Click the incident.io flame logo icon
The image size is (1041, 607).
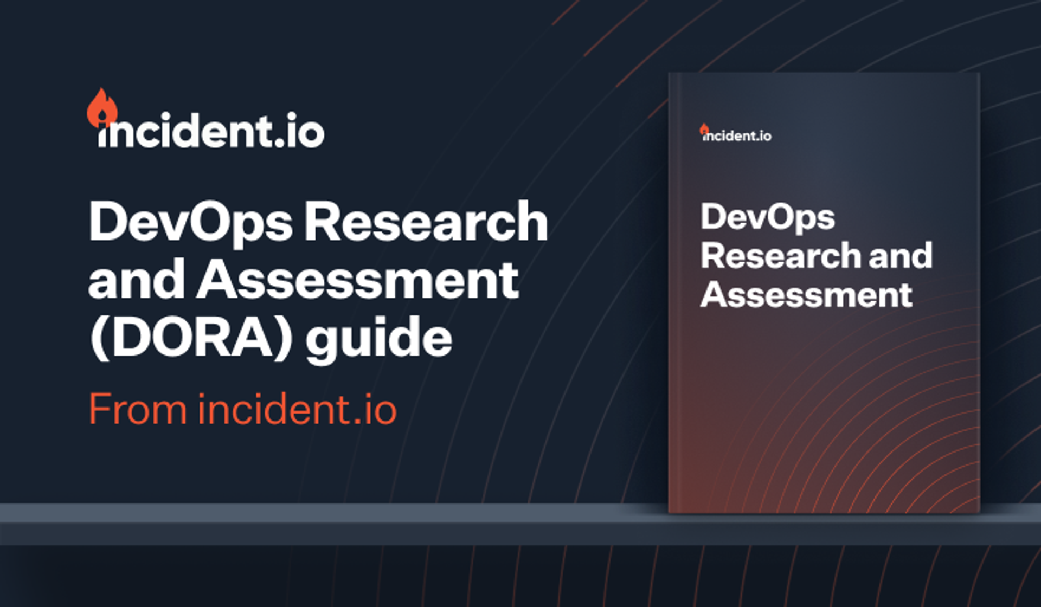pyautogui.click(x=102, y=108)
